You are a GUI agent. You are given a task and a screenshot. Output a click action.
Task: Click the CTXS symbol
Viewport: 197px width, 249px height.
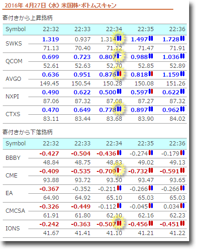[13, 114]
